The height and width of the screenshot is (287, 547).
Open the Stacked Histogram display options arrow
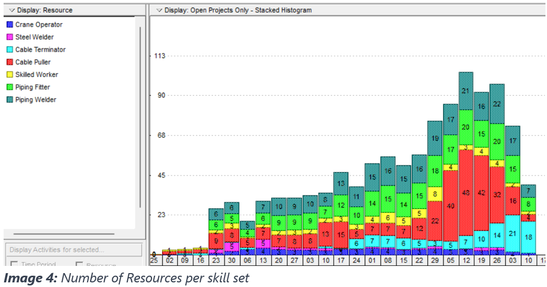[159, 10]
